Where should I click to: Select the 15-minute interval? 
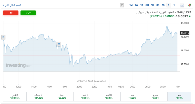click(x=163, y=5)
